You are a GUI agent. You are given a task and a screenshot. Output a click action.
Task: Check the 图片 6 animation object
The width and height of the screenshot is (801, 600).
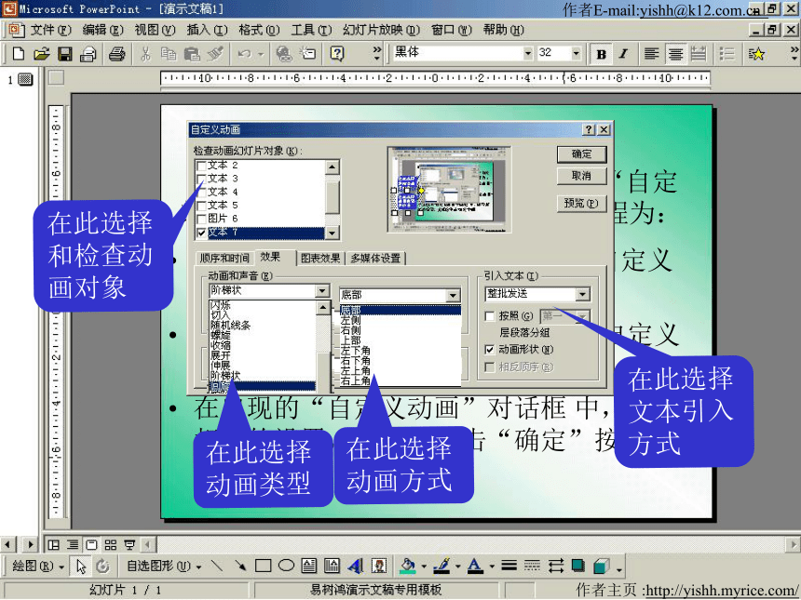pyautogui.click(x=202, y=219)
